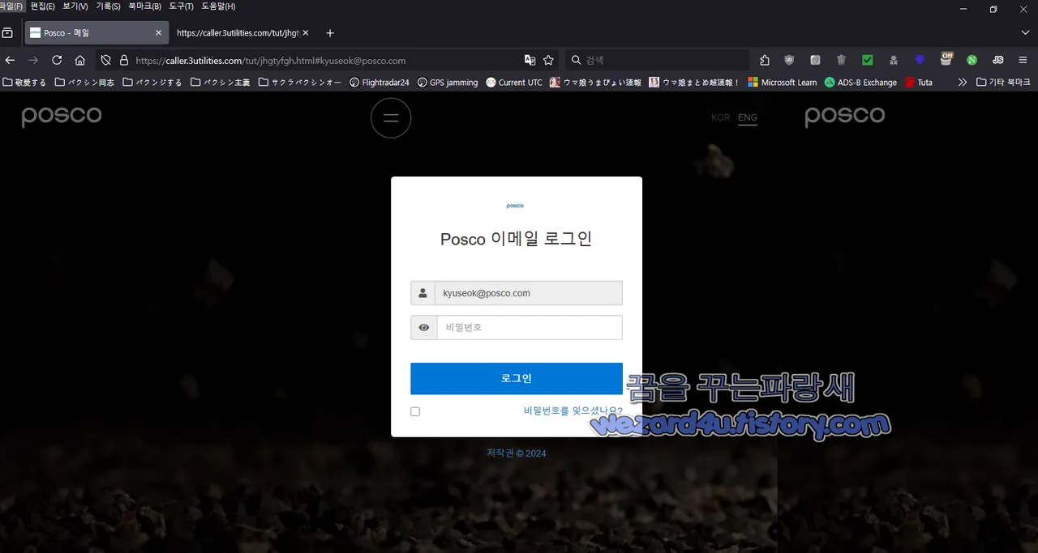
Task: Open the ウマ娘うまぴょい速報 bookmark
Action: [595, 82]
